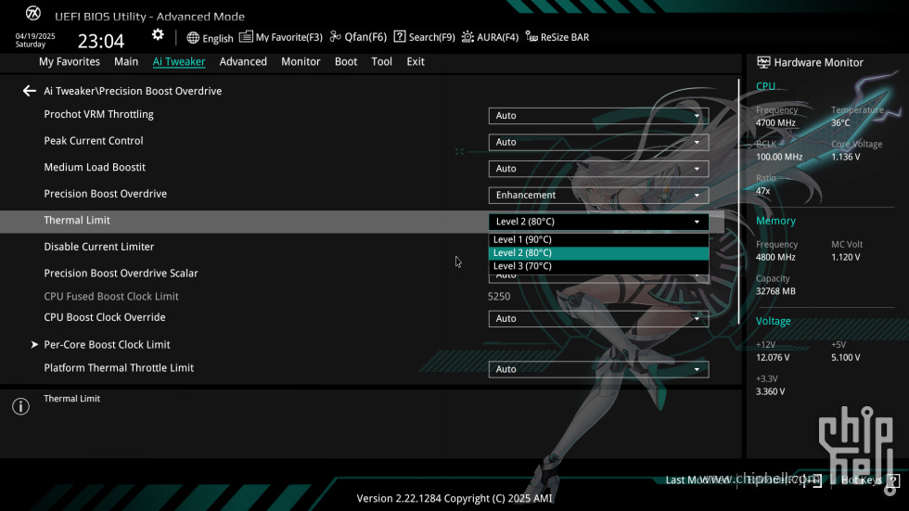Click the Core Voltage 1.136 V reading

click(846, 157)
